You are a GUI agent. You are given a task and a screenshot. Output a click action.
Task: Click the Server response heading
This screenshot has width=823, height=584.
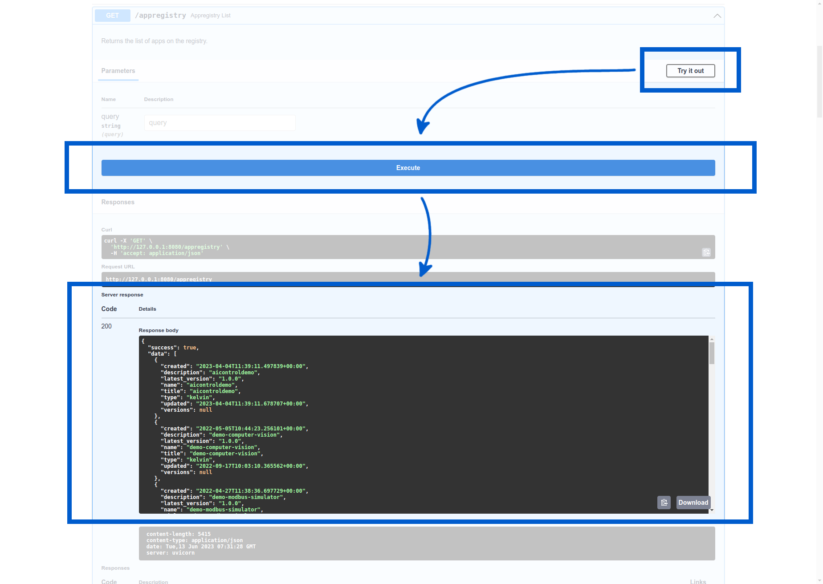(122, 294)
